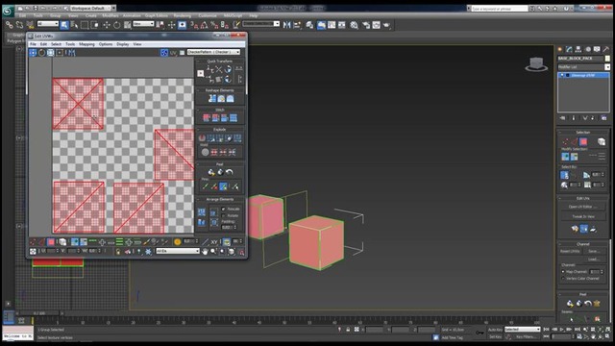615x346 pixels.
Task: Open the Display menu in Edit UVWs
Action: tap(123, 44)
